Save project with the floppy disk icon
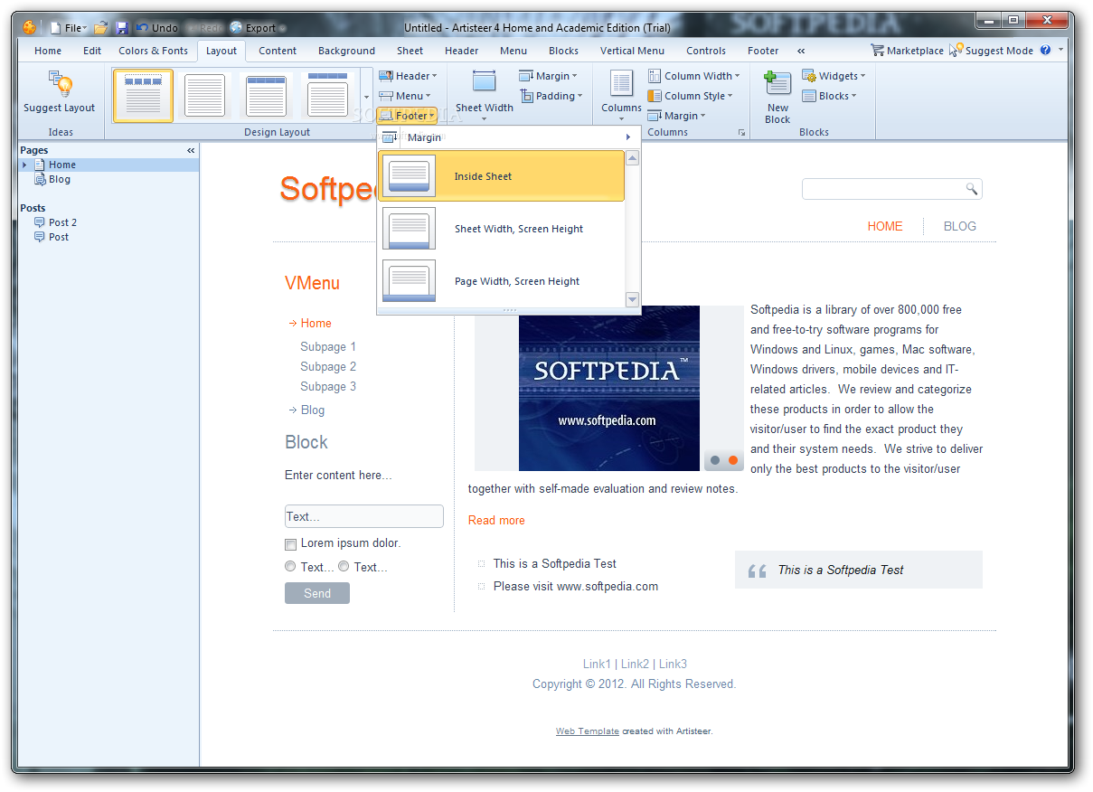 [122, 28]
